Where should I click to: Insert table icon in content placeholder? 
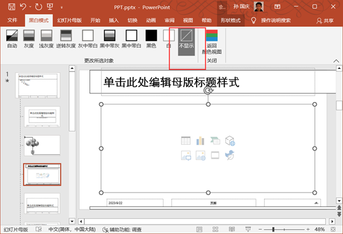point(186,141)
